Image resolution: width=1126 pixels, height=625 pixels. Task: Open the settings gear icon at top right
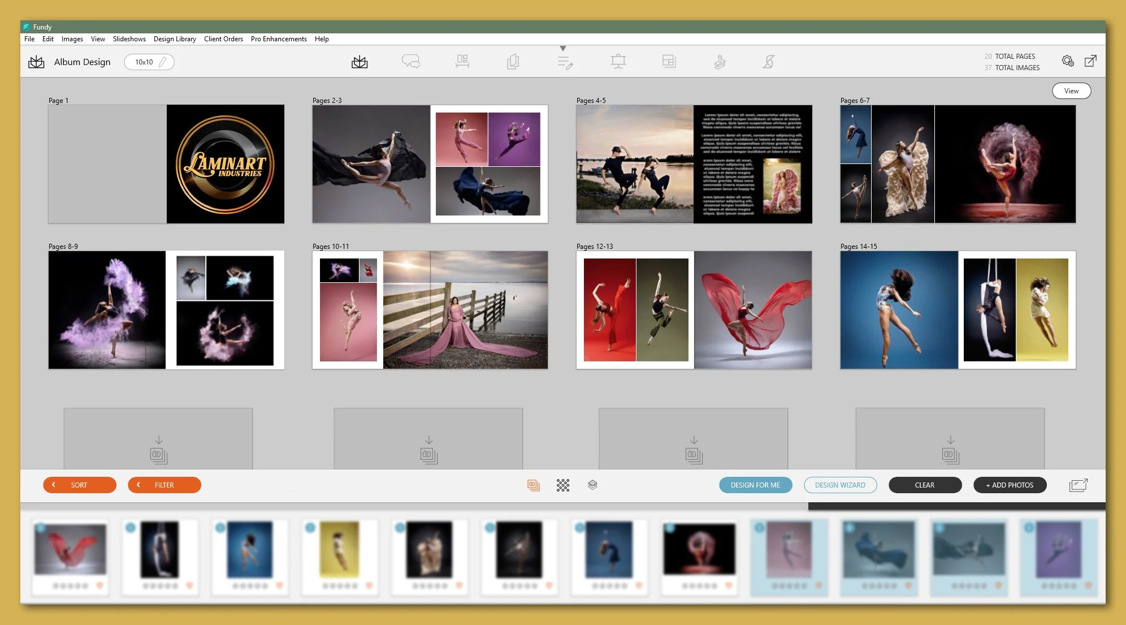click(1067, 61)
